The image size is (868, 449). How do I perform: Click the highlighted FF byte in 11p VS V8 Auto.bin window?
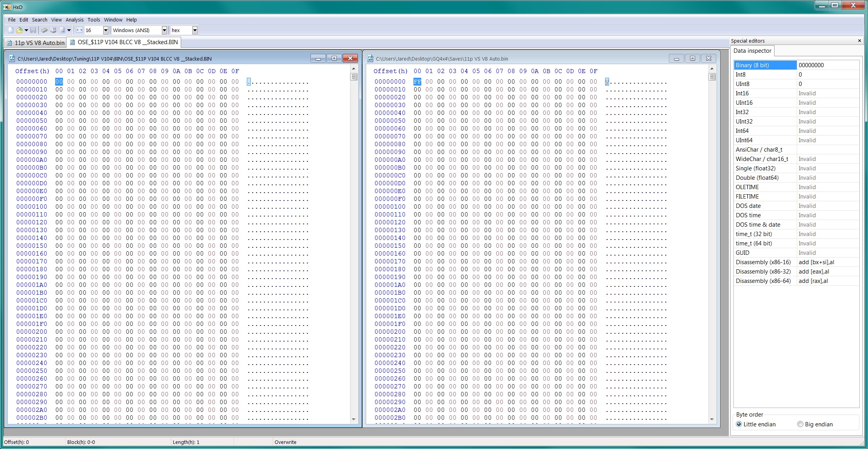(417, 82)
